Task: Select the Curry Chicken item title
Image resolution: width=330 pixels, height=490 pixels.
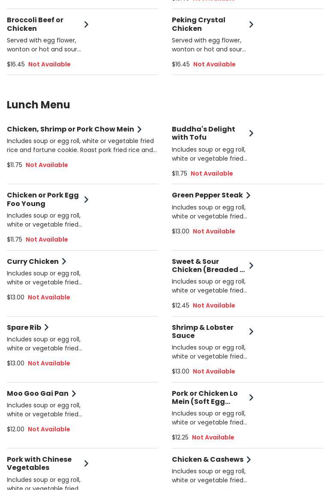Action: coord(33,261)
